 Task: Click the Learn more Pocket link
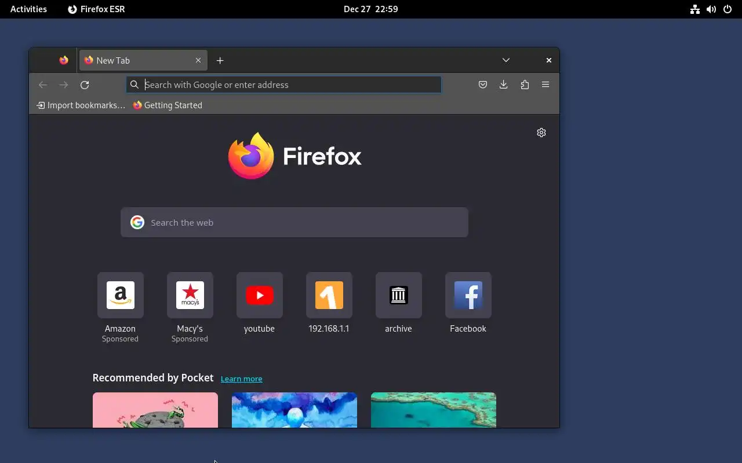click(242, 379)
